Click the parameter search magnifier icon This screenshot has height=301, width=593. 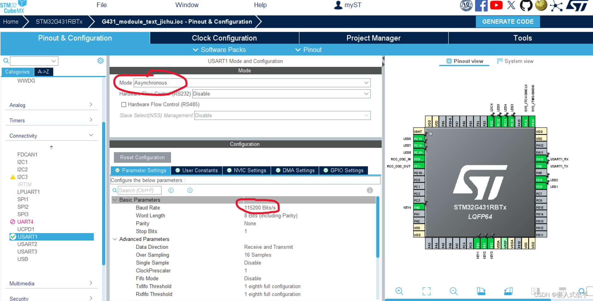115,190
